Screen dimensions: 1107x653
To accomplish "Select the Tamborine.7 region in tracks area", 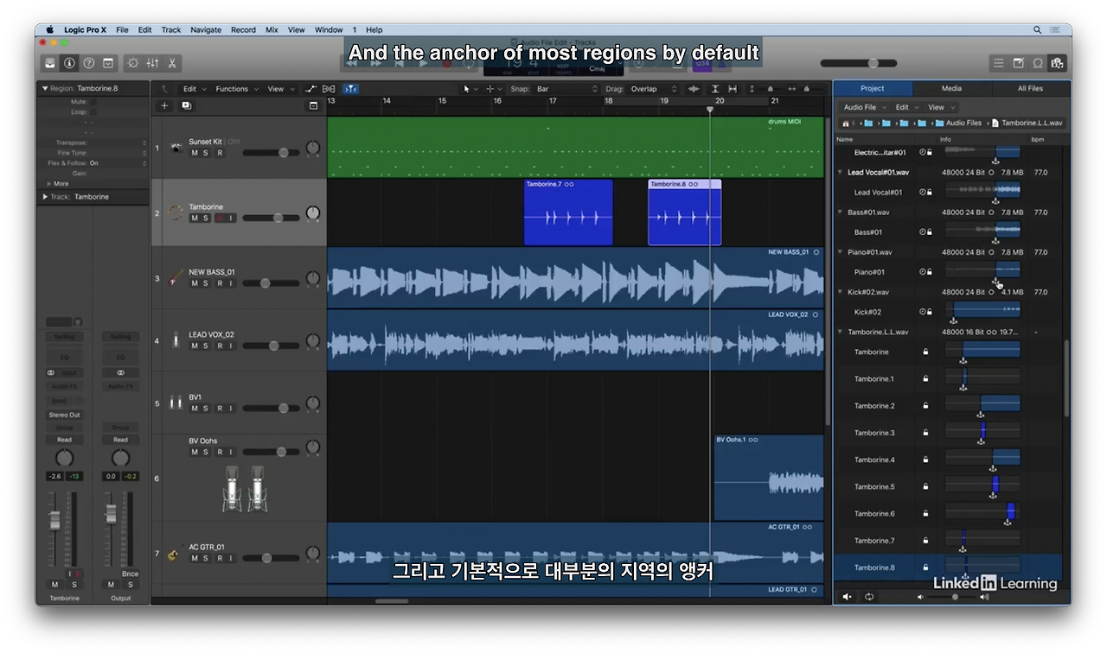I will [568, 212].
